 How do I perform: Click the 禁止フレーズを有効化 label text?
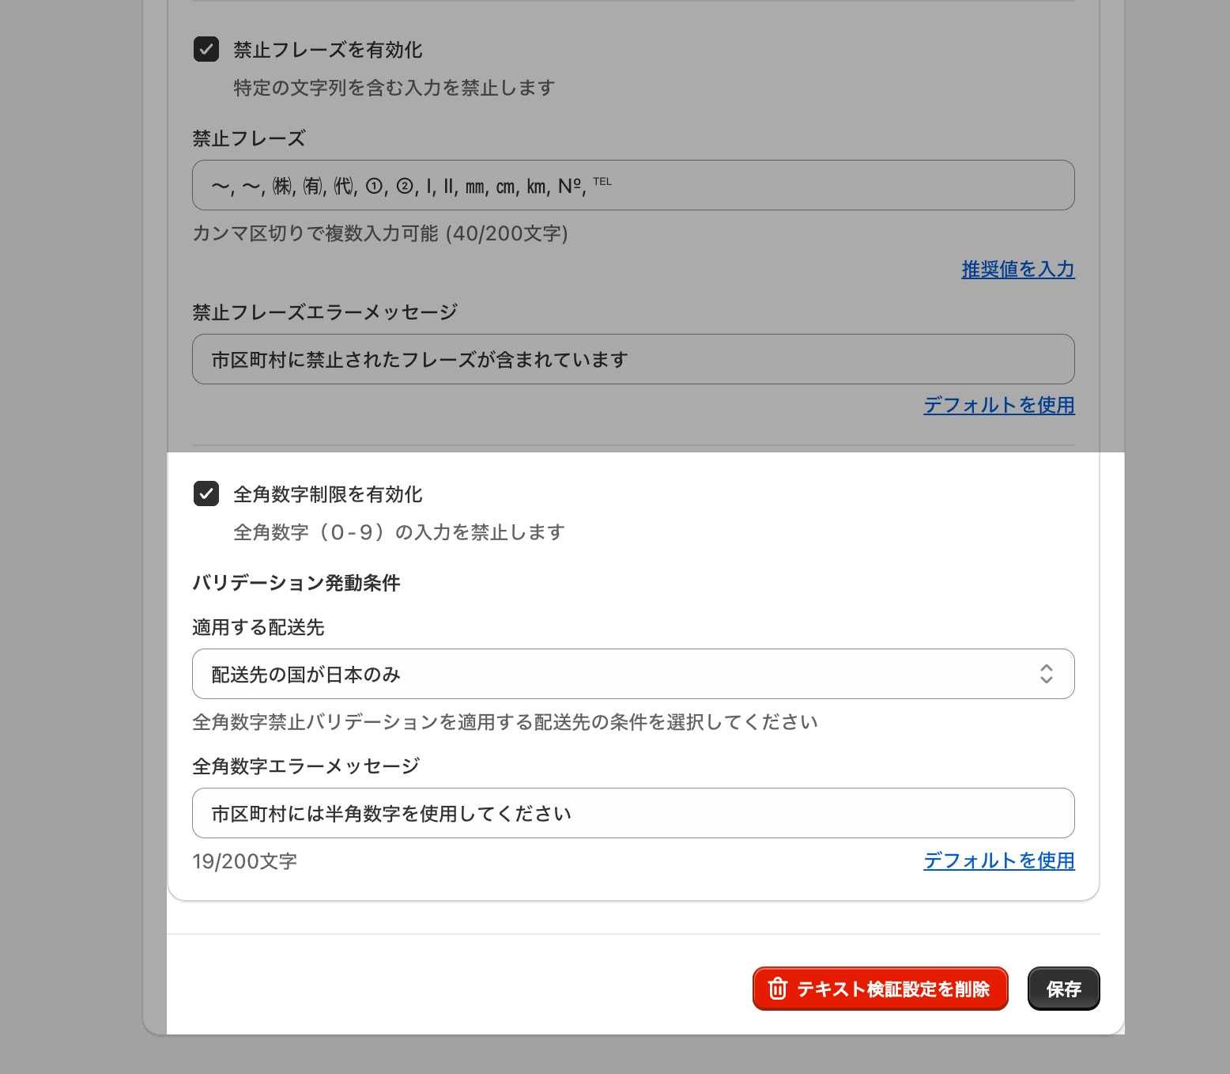(x=327, y=50)
